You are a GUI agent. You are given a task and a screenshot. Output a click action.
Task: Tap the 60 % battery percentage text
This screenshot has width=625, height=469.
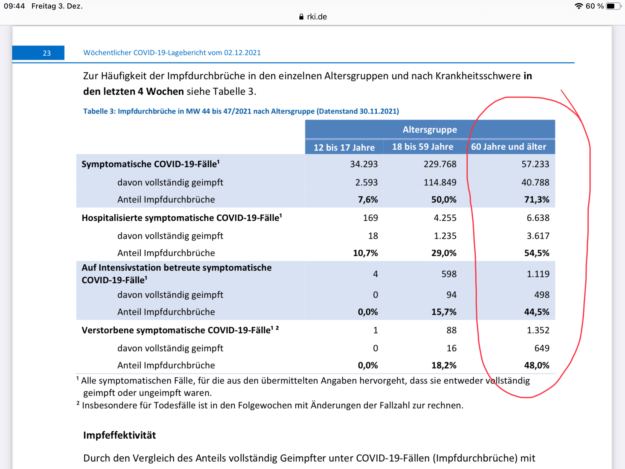click(x=594, y=6)
